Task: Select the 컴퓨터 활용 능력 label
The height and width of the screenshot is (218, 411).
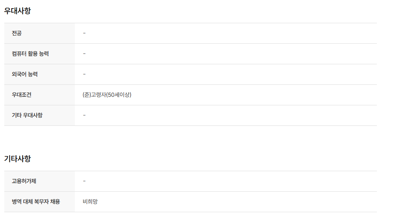Action: click(30, 54)
